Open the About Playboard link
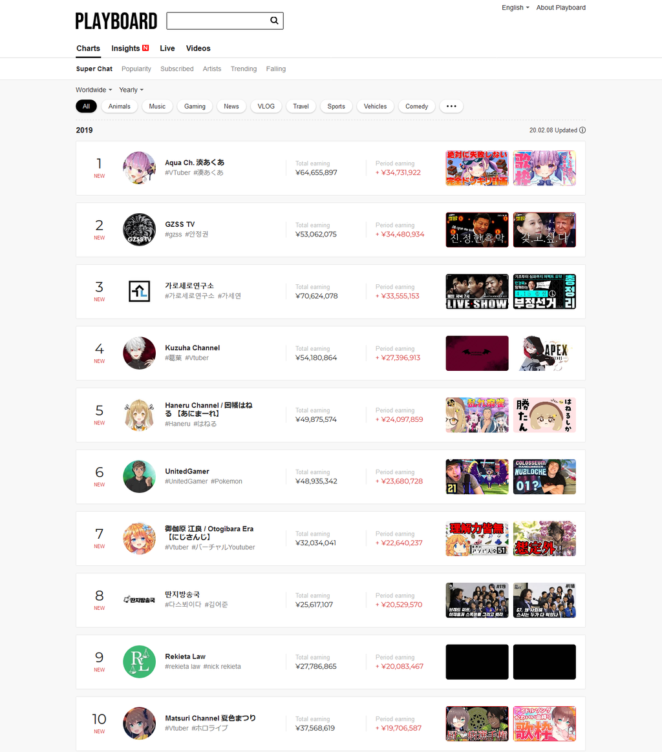Viewport: 662px width, 752px height. [561, 8]
